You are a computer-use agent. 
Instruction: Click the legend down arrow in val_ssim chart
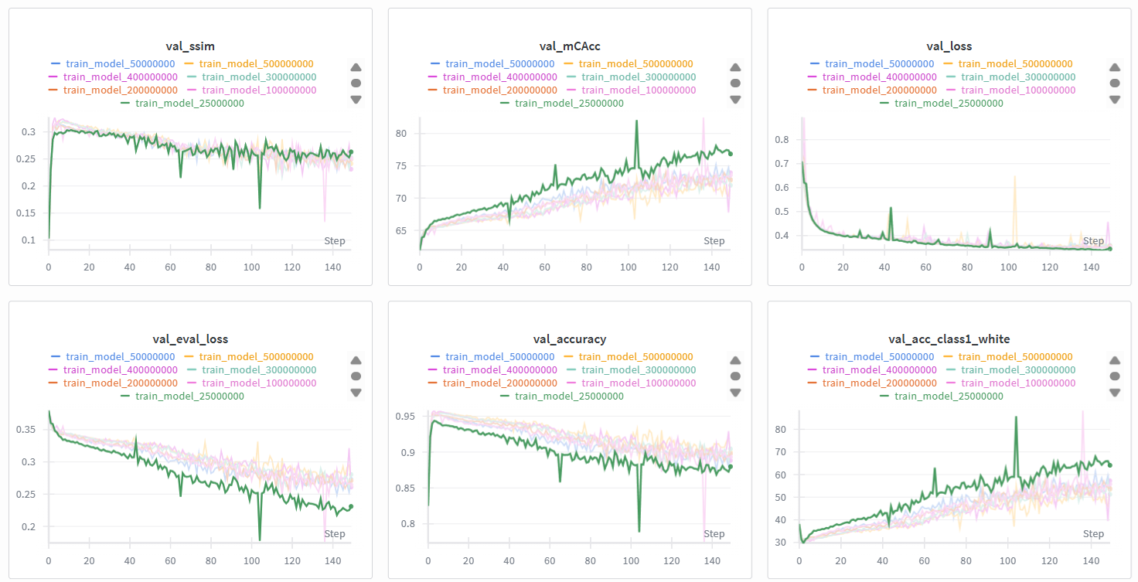(x=356, y=99)
